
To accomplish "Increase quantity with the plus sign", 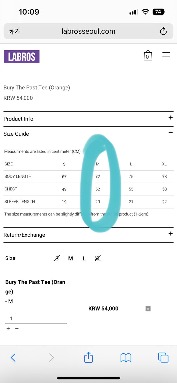I will point(8,329).
